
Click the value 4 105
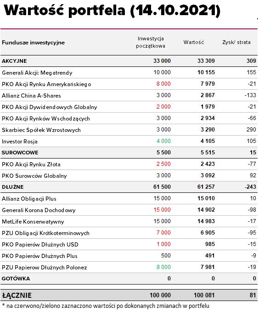click(208, 141)
